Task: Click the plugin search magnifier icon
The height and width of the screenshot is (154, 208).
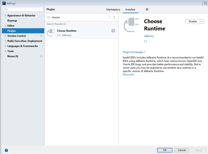Action: pos(49,17)
